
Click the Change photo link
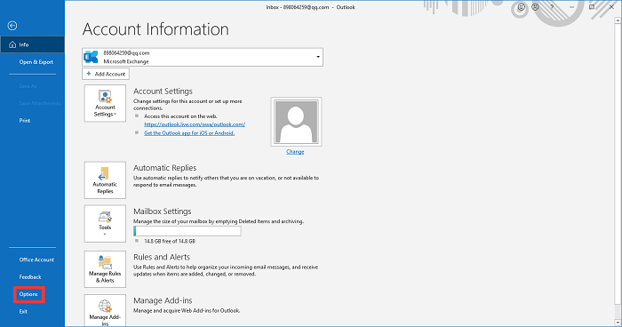pyautogui.click(x=295, y=152)
